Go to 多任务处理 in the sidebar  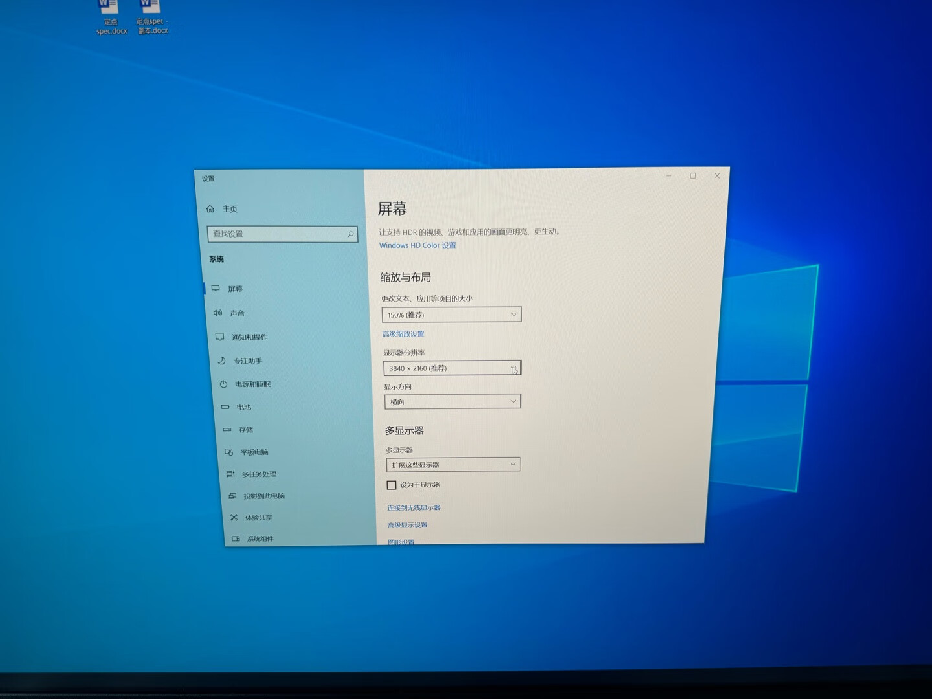tap(259, 474)
